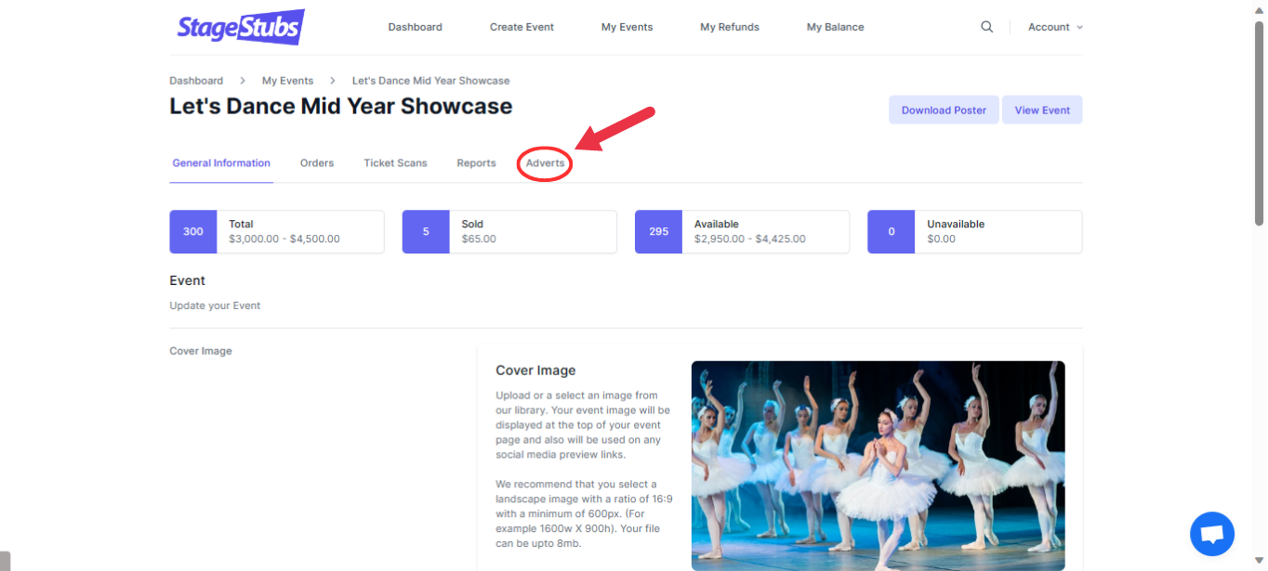Select My Events in top navigation
The height and width of the screenshot is (571, 1268).
tap(627, 27)
